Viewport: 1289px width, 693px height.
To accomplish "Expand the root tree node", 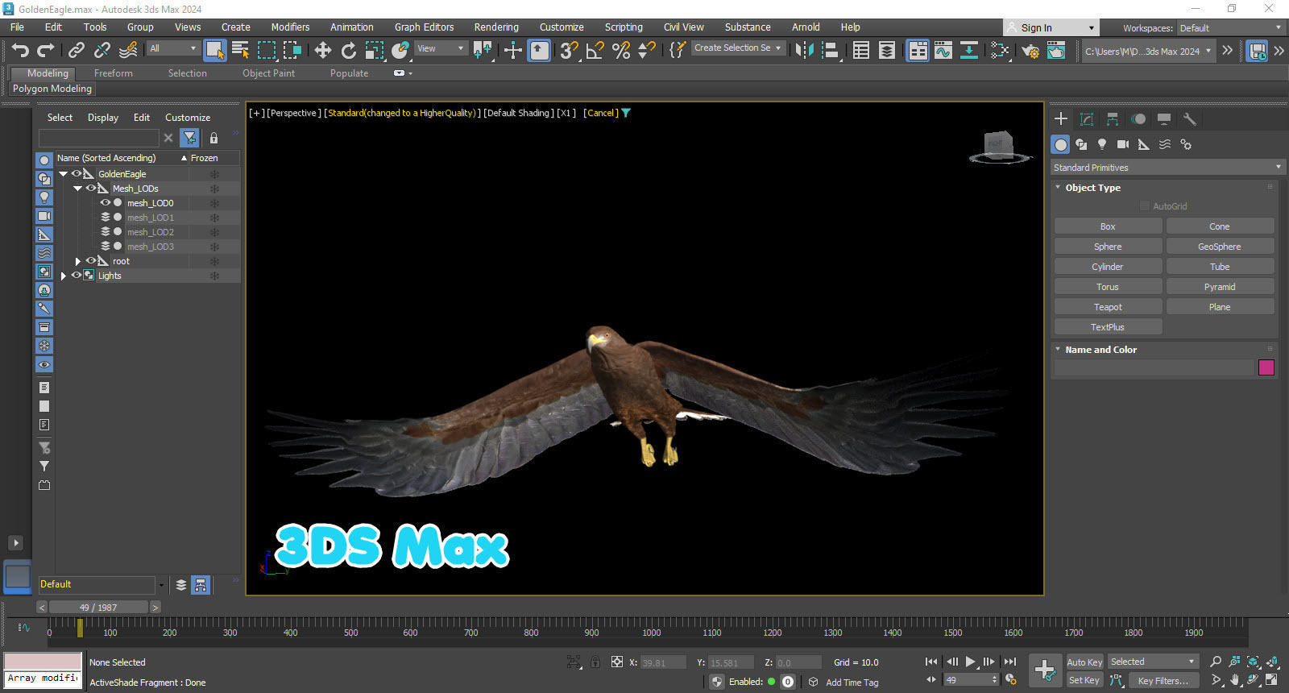I will click(78, 261).
